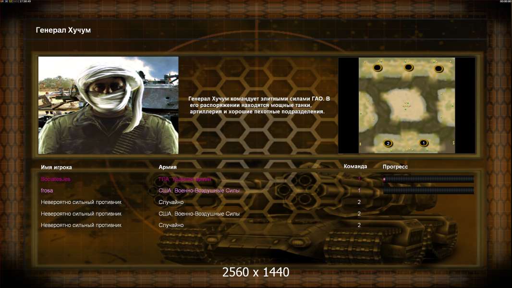This screenshot has height=288, width=512.
Task: Click SociatesJes's army entry "ГЛА"
Action: [185, 179]
